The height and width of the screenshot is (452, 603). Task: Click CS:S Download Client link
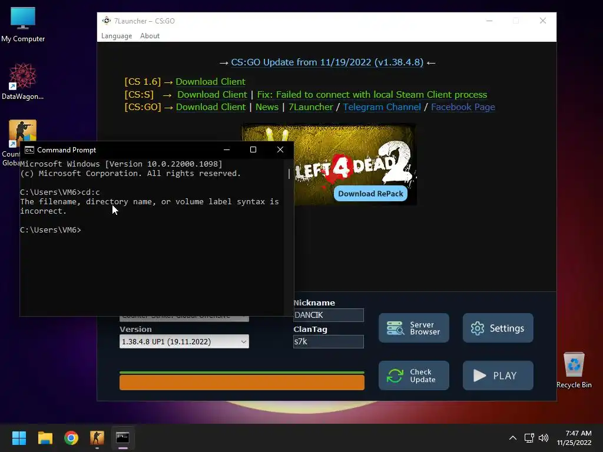click(212, 95)
